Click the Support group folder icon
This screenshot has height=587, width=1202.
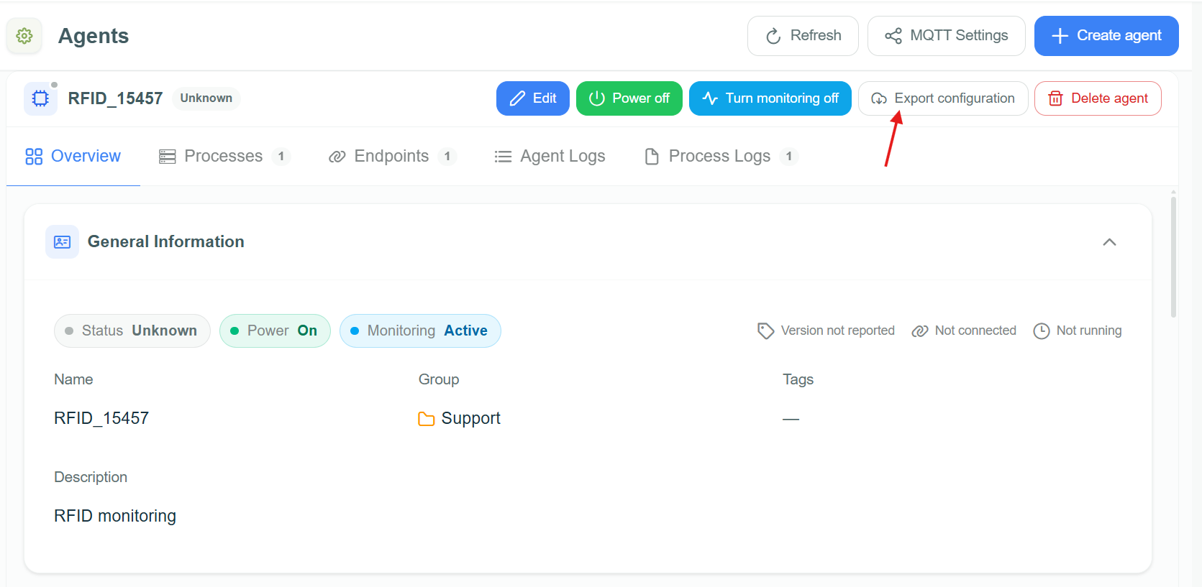[x=427, y=419]
